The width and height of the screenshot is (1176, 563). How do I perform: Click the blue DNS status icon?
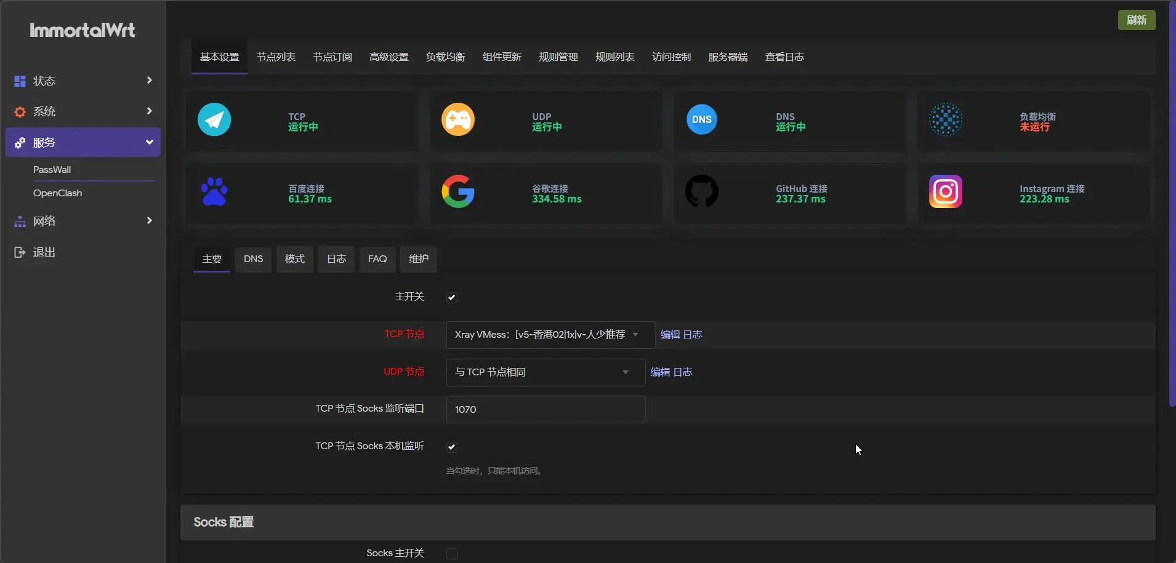coord(701,119)
